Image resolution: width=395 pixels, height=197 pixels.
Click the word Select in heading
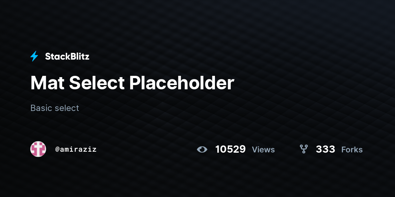pos(97,83)
